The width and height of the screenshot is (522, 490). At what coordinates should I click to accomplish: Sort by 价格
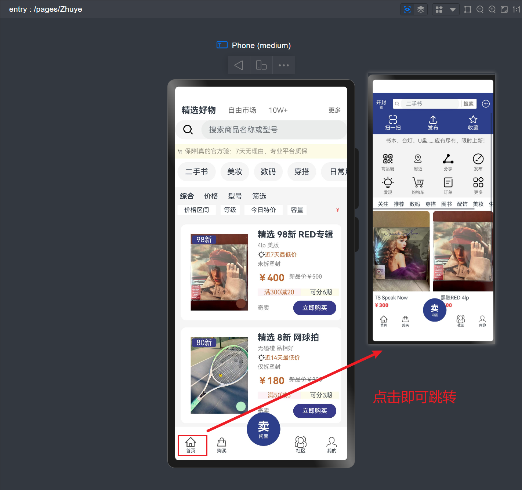point(211,196)
